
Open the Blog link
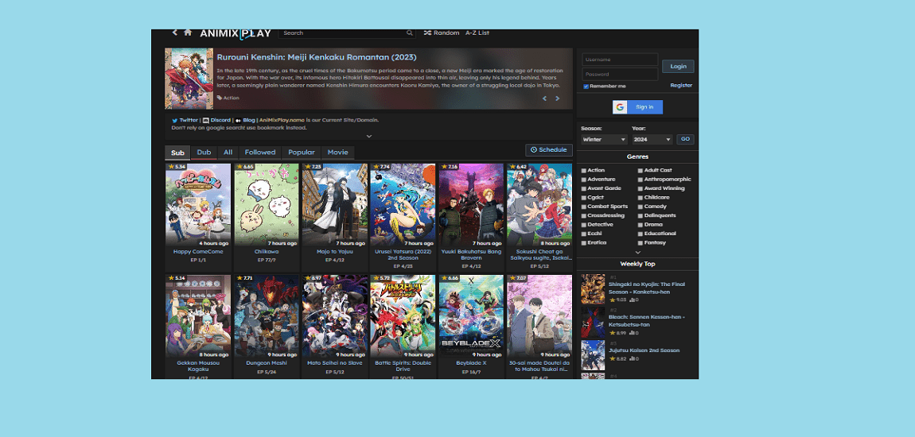click(x=248, y=120)
